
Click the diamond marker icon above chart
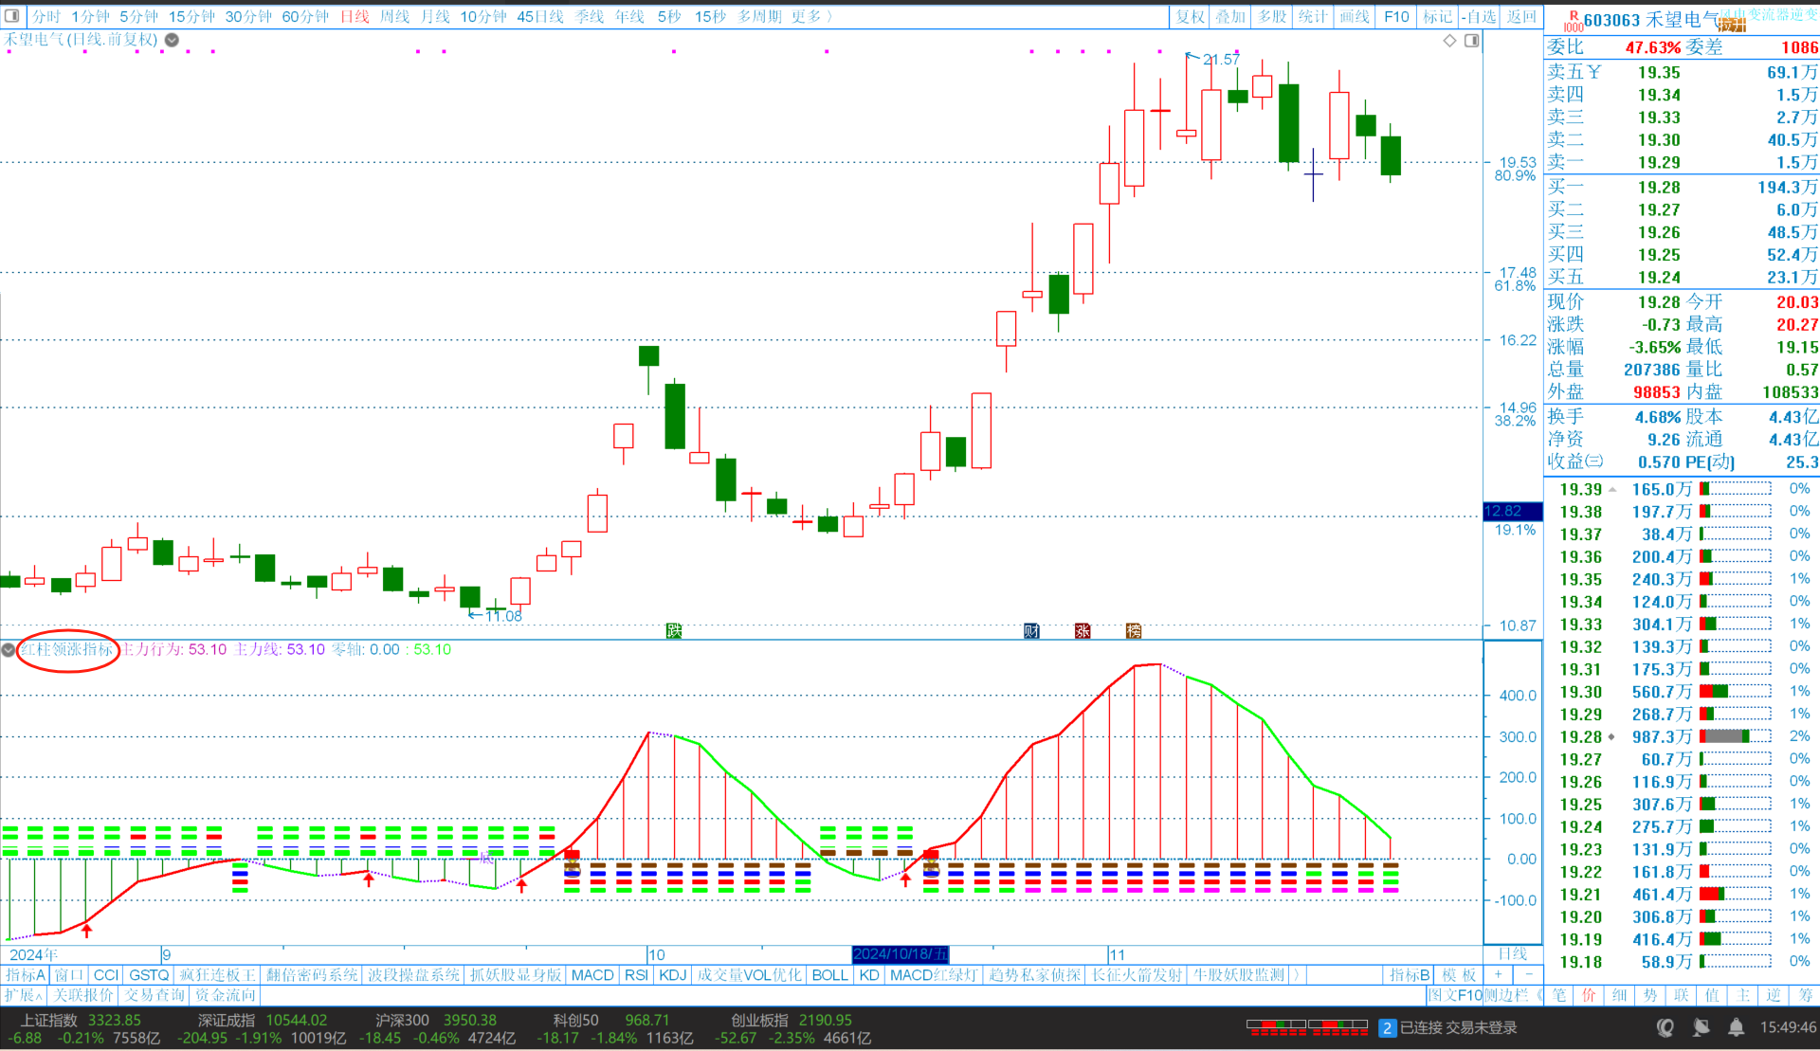point(1449,41)
